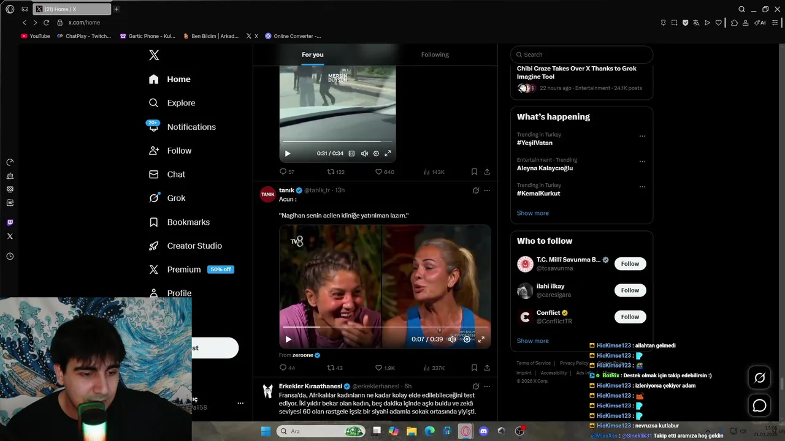Screen dimensions: 785x441
Task: Open more options for #YeşilVatan trend
Action: (642, 136)
